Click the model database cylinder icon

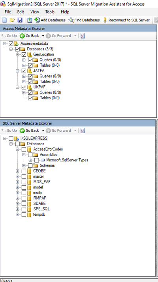[29, 187]
